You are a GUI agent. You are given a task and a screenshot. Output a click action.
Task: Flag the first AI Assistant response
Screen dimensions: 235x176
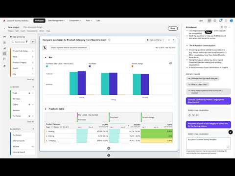(197, 115)
